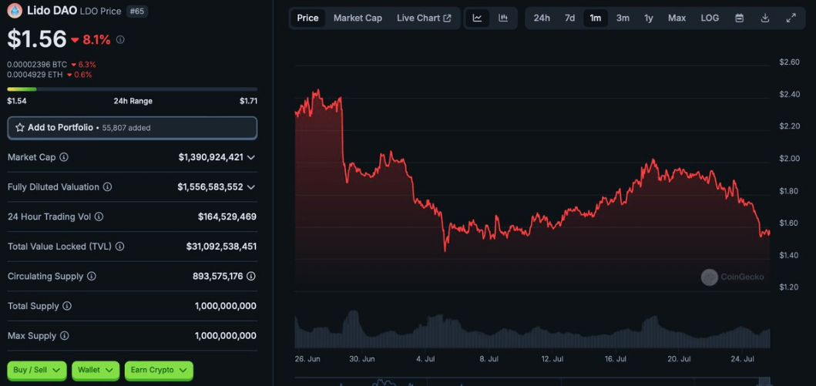
Task: Click the $1.54 24h low value
Action: tap(17, 101)
